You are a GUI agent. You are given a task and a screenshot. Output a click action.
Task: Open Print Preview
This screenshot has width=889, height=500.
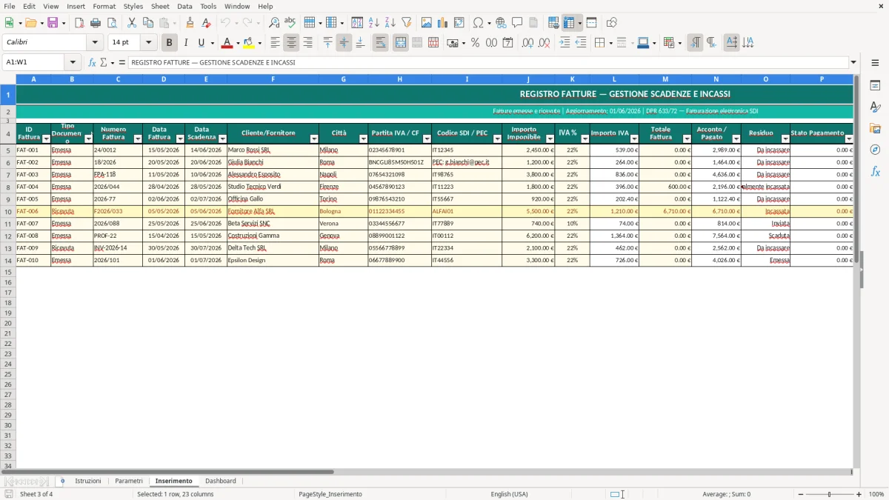[x=112, y=23]
